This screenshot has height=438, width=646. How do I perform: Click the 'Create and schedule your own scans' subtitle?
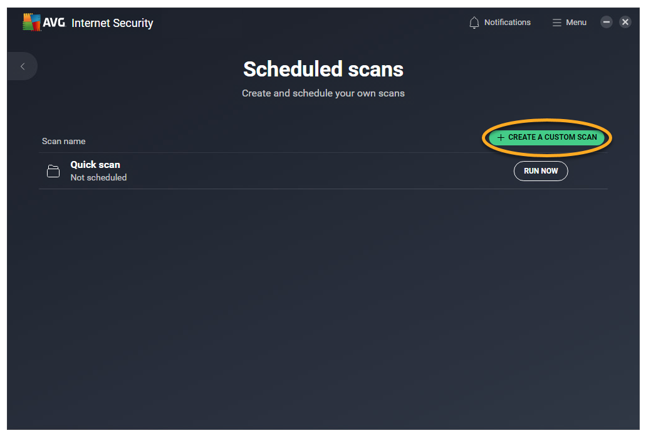pyautogui.click(x=323, y=93)
